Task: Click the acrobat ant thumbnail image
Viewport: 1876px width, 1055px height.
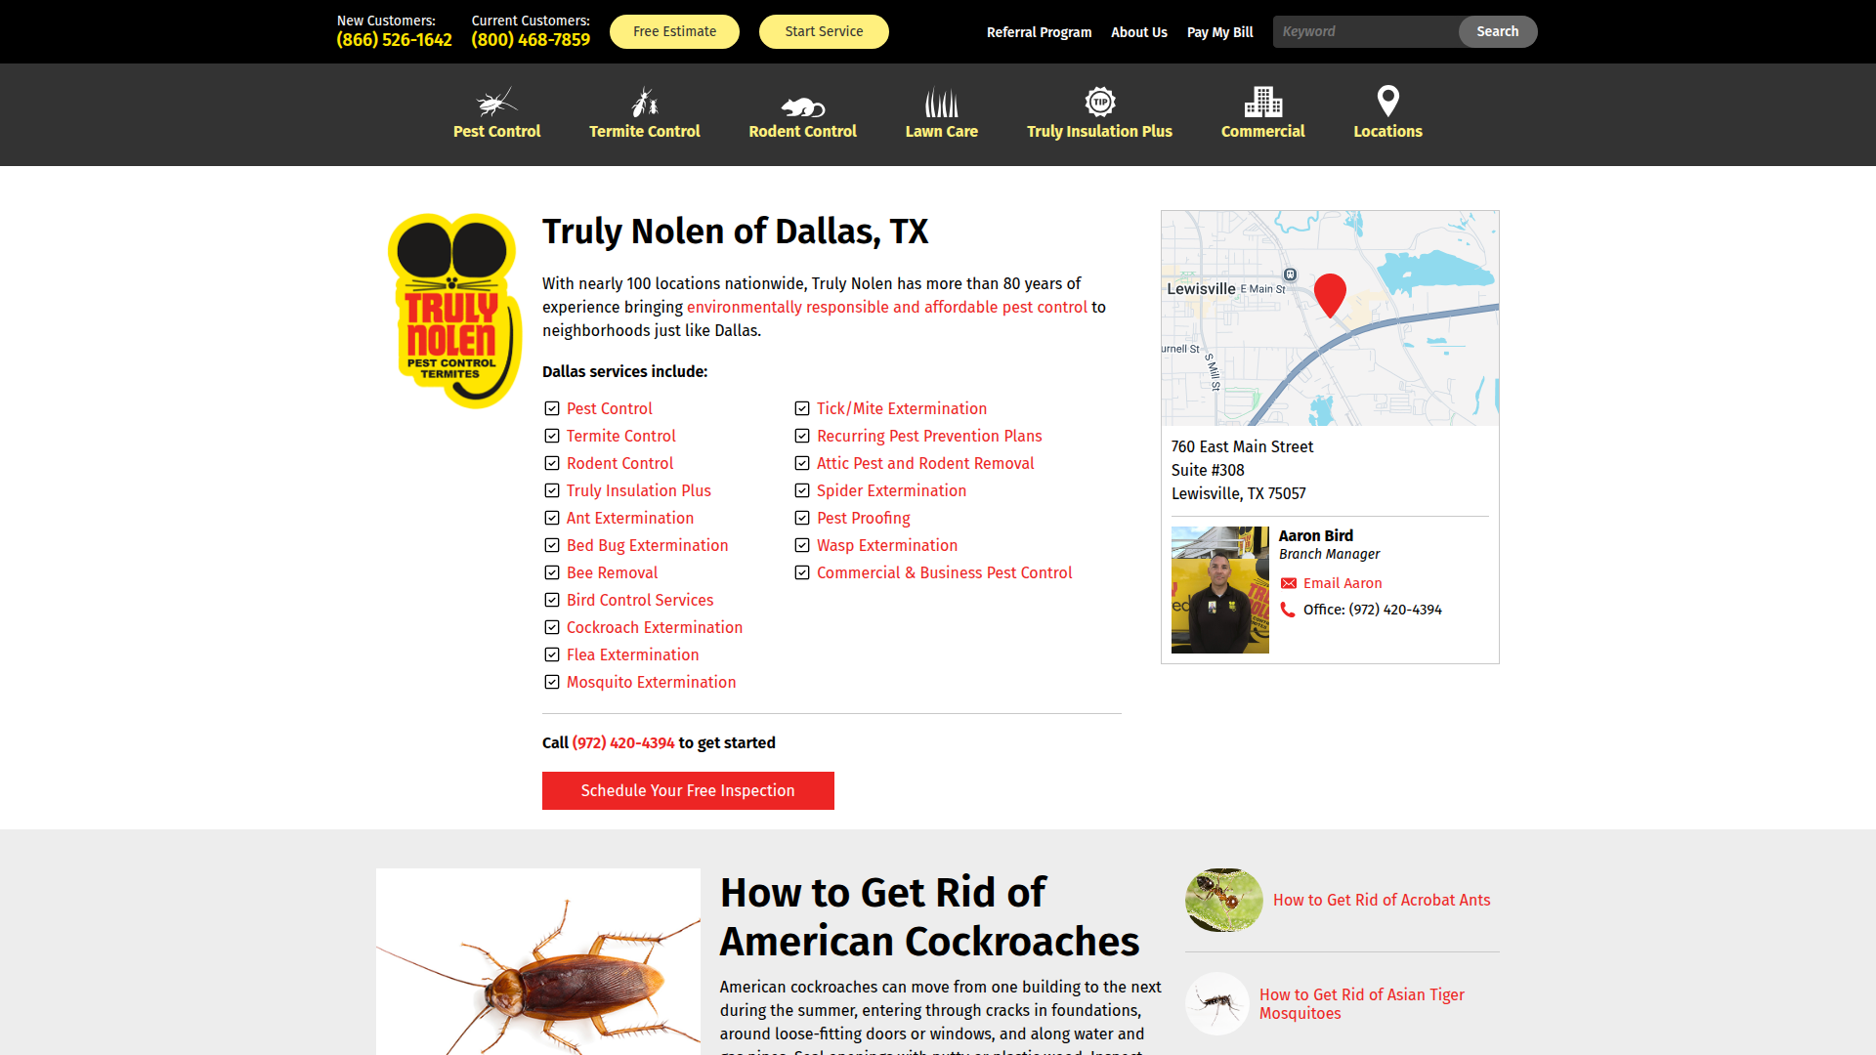Action: pos(1223,900)
